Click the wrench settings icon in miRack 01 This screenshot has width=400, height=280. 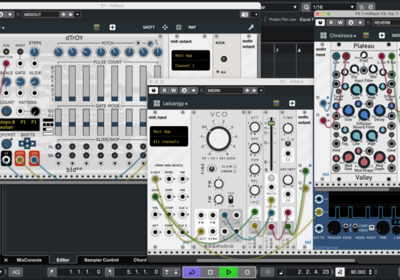click(251, 27)
